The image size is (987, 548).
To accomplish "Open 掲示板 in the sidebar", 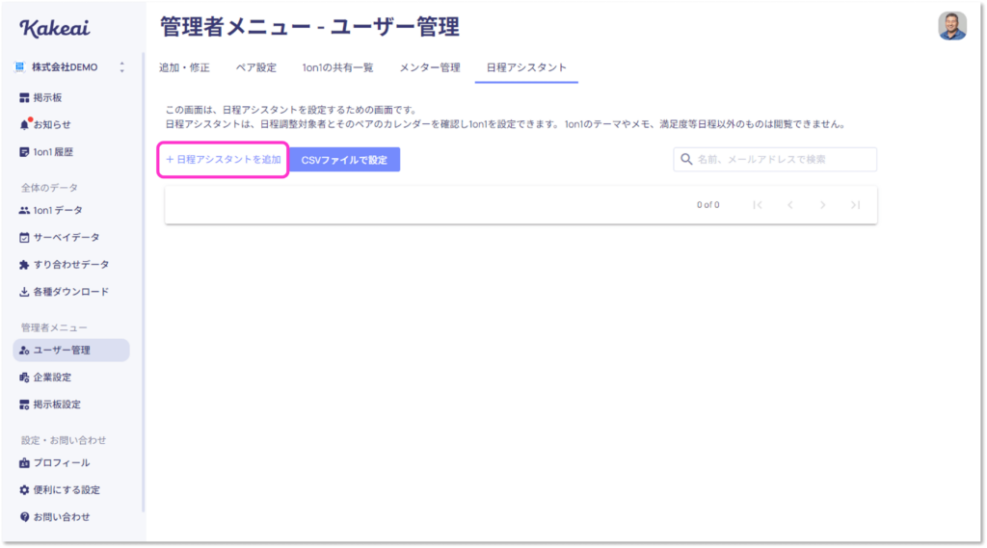I will (47, 97).
